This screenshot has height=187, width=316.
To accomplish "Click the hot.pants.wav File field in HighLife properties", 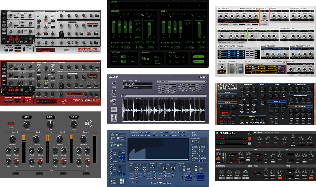I will click(x=169, y=86).
